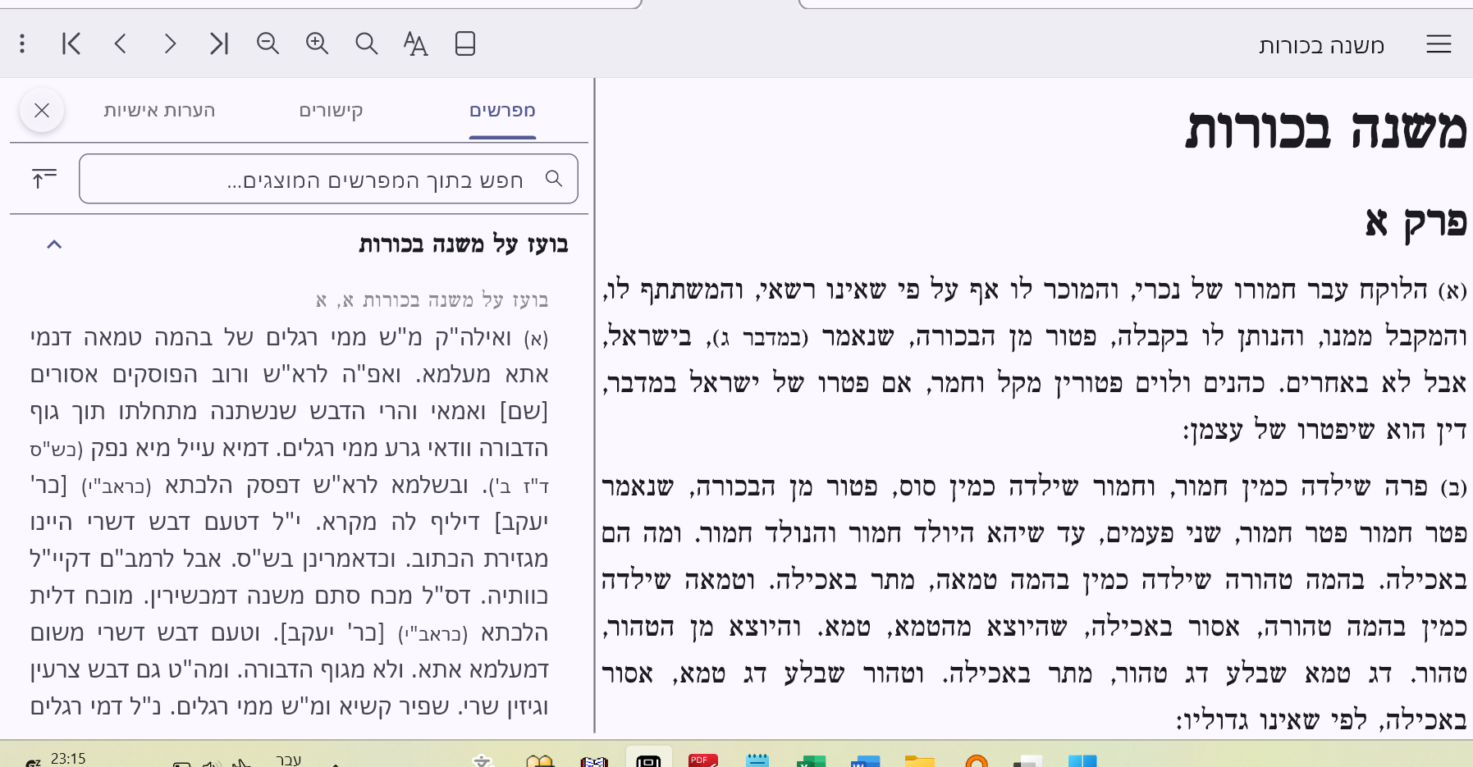Close the commentary side panel
1473x767 pixels.
coord(42,110)
